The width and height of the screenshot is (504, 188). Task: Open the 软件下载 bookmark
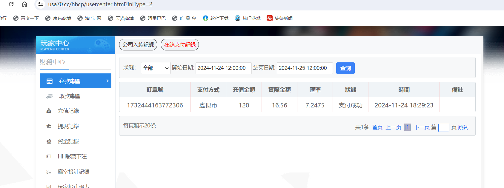(x=216, y=19)
